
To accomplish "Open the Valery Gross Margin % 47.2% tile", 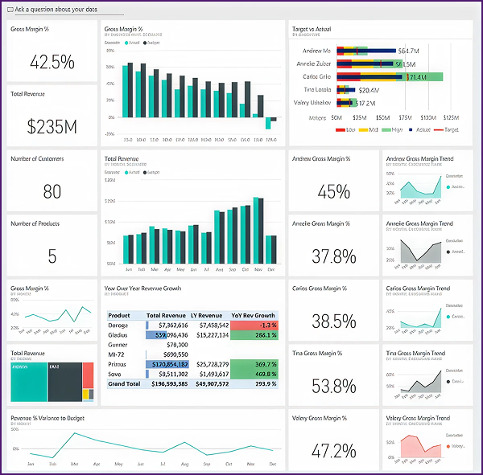I will click(334, 440).
